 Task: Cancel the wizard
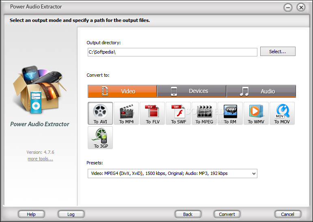(x=288, y=214)
